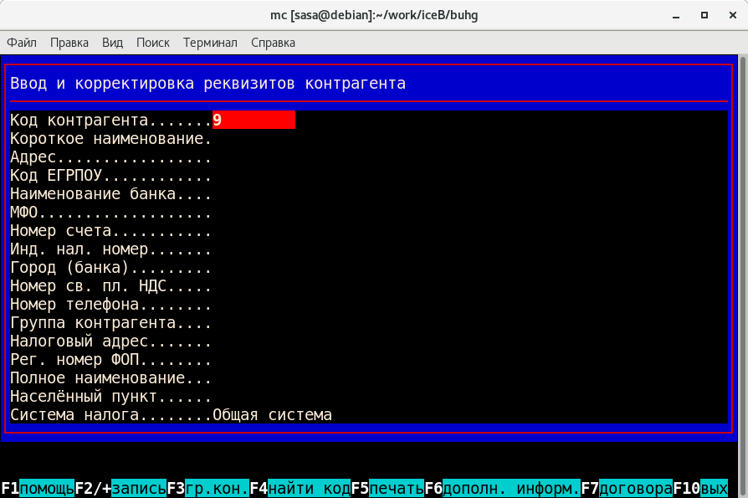Click the Наименование банка field row
Screen dimensions: 748x498
[x=110, y=194]
